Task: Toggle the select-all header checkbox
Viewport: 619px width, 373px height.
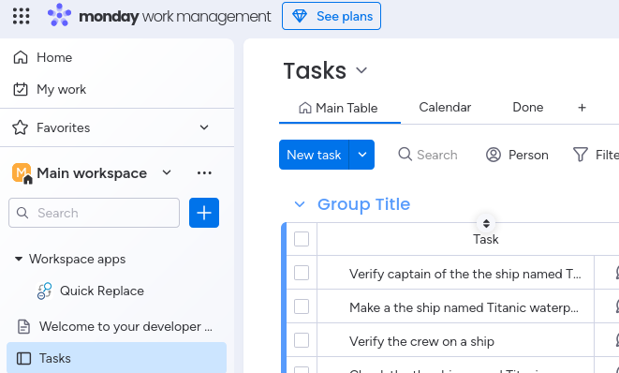Action: coord(302,239)
